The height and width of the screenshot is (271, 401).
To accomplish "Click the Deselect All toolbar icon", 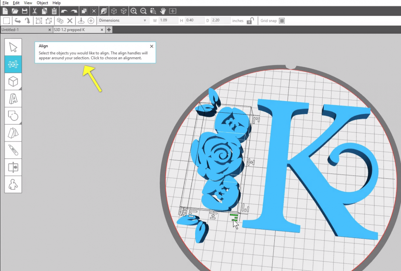I will pyautogui.click(x=94, y=11).
